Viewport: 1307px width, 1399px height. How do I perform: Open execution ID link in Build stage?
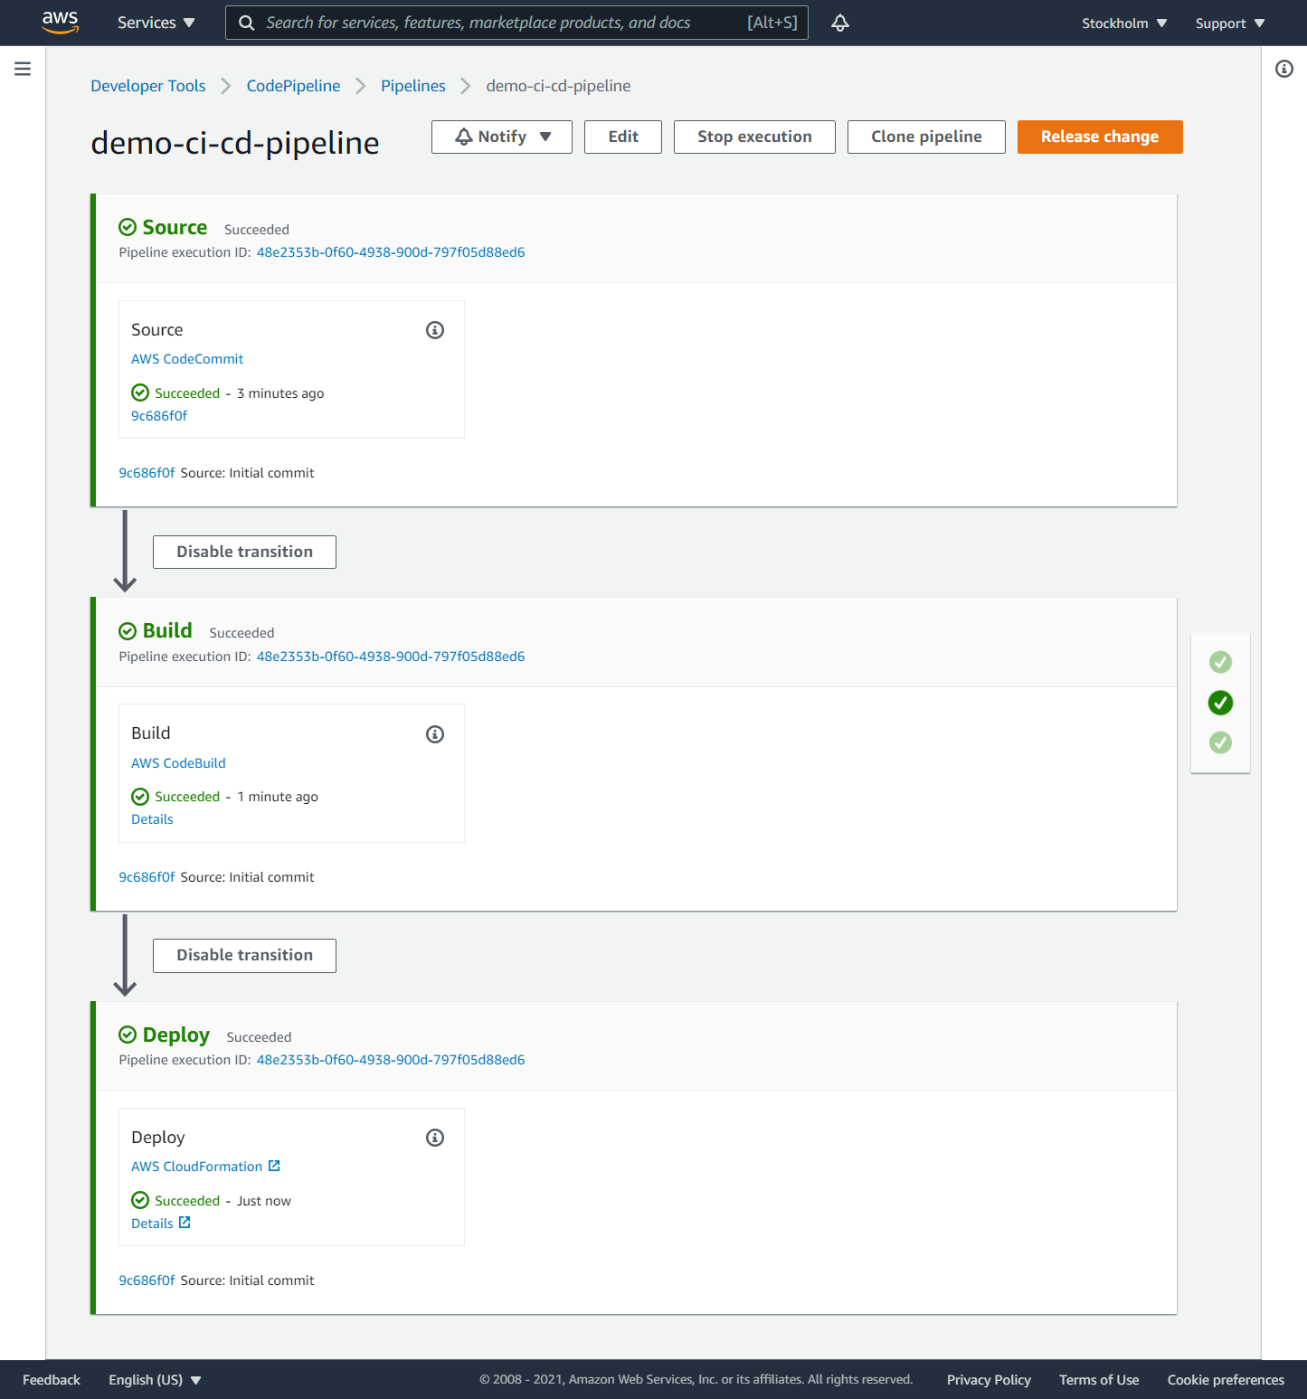pyautogui.click(x=391, y=657)
